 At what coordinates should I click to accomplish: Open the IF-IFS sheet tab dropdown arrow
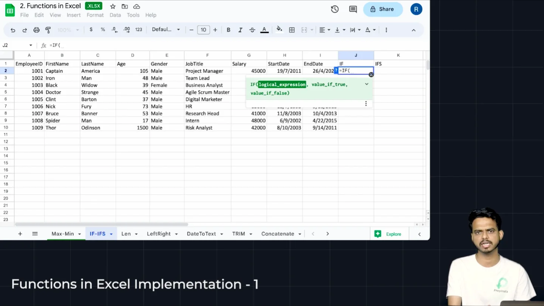point(111,234)
